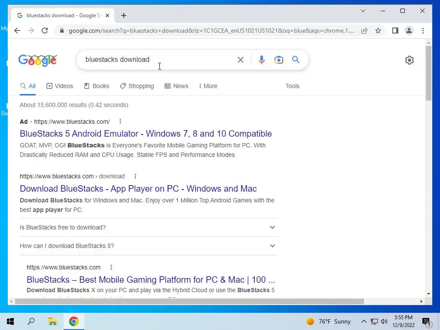Open network status in the system tray
The width and height of the screenshot is (440, 330).
[x=374, y=321]
